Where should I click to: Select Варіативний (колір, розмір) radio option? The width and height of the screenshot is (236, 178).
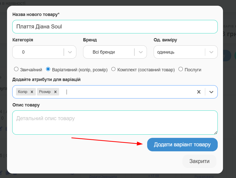click(48, 69)
